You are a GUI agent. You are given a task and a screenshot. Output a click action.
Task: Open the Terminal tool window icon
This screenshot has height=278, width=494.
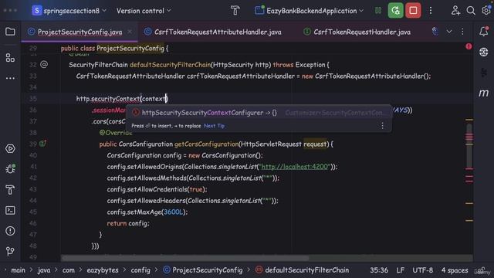coord(10,210)
